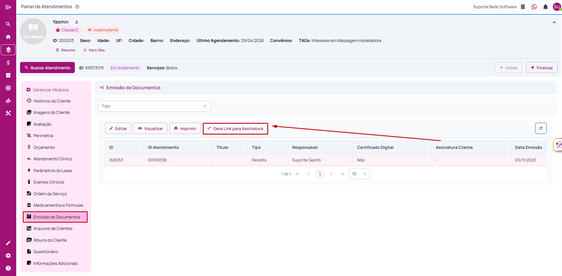The image size is (562, 276).
Task: Select the Receita row with ID 168053
Action: 325,160
